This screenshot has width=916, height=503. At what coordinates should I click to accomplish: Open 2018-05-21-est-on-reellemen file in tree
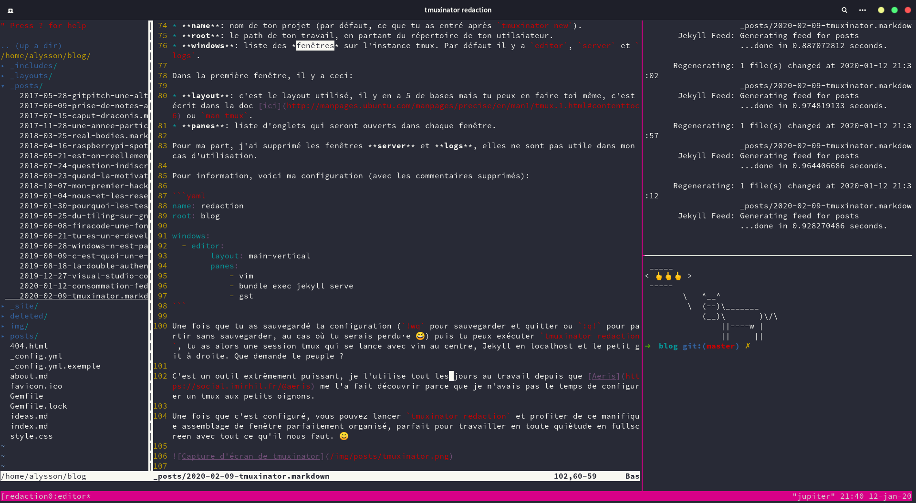84,156
